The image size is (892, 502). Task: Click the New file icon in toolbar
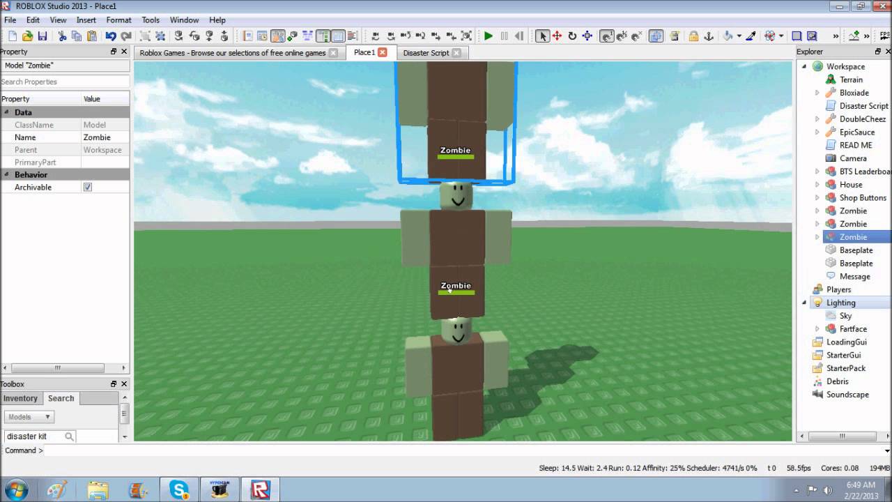12,36
